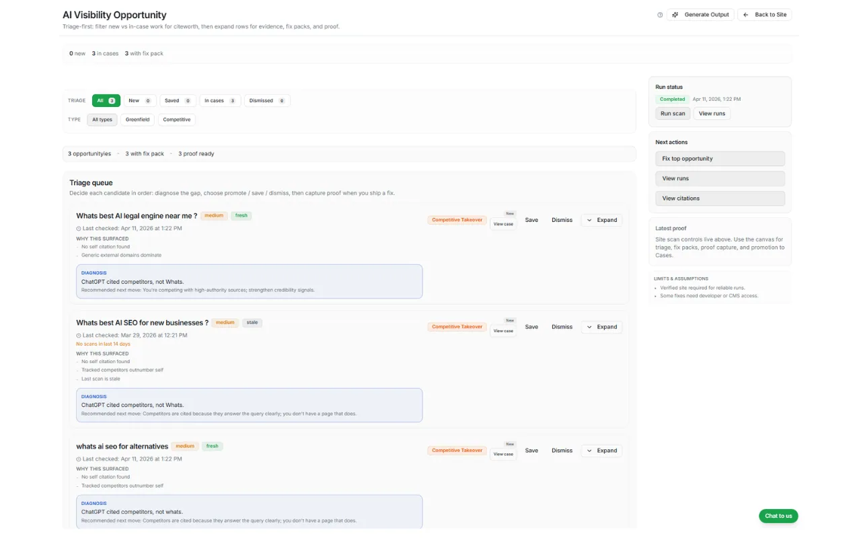Save the 'AI legal engine near me' opportunity
The image size is (861, 538).
point(531,220)
